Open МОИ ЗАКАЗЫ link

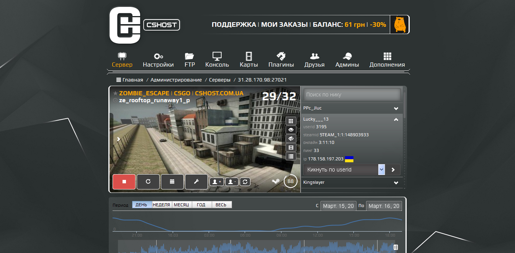coord(284,24)
